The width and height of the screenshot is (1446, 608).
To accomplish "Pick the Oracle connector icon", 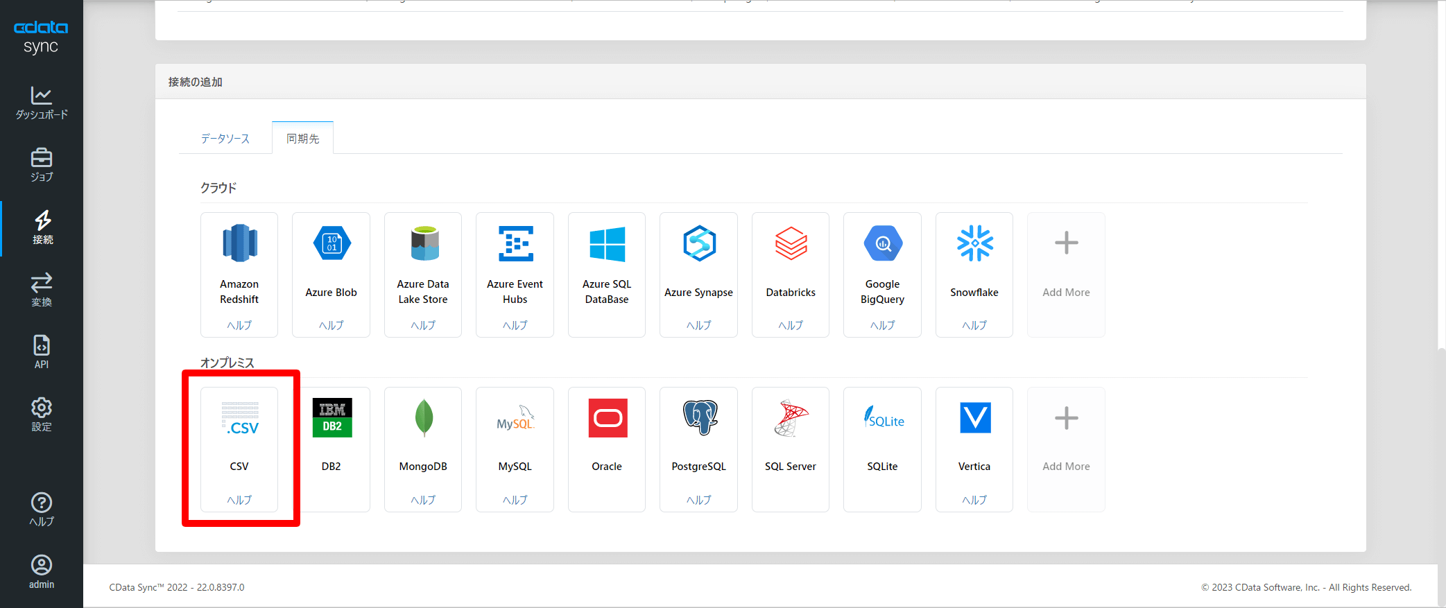I will point(607,418).
